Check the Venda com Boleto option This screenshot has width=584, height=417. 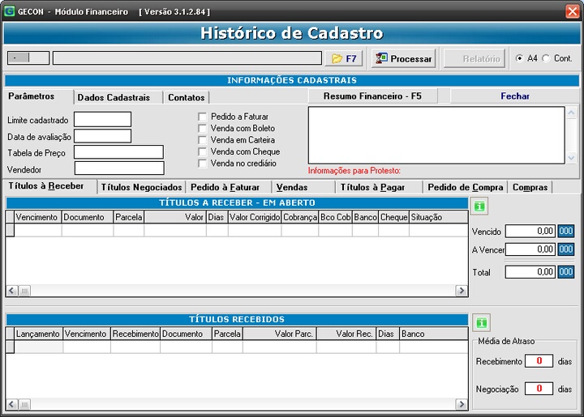[202, 128]
